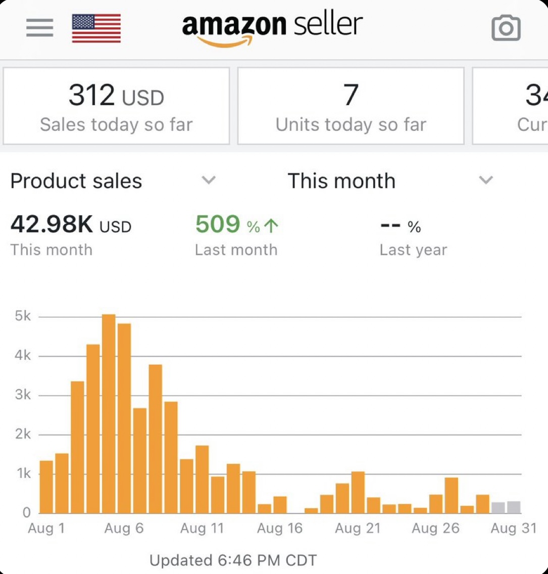
Task: Tap the Updated 6:46 PM CDT timestamp
Action: [233, 560]
